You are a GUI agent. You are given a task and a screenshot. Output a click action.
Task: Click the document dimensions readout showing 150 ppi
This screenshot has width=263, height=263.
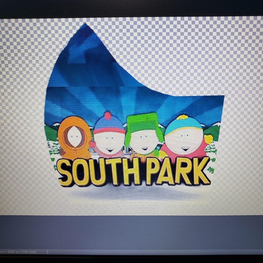[x=18, y=252]
